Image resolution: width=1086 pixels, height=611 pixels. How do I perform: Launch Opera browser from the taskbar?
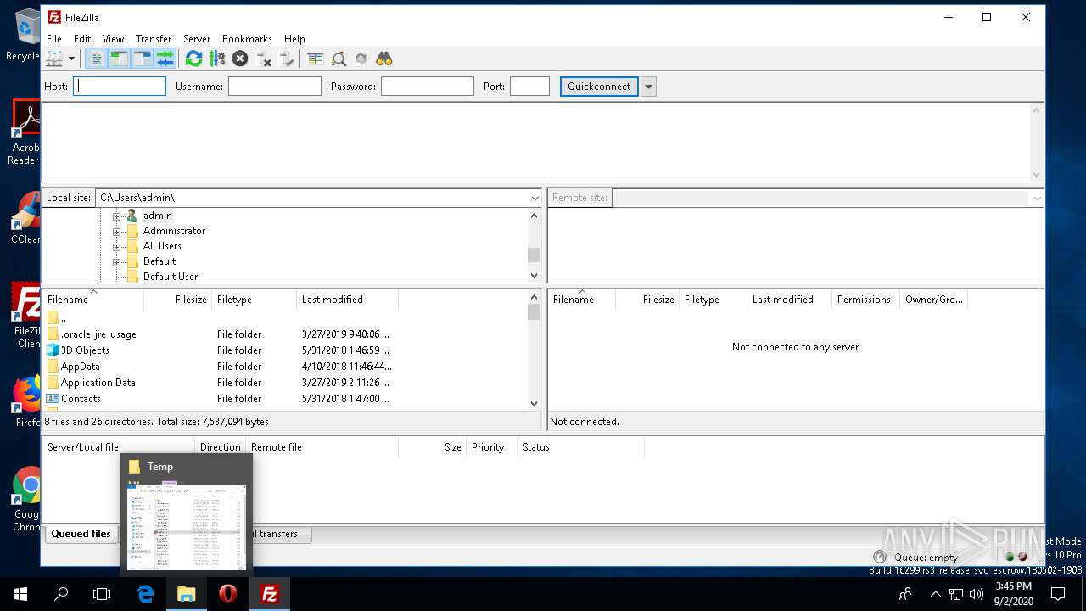pos(227,594)
